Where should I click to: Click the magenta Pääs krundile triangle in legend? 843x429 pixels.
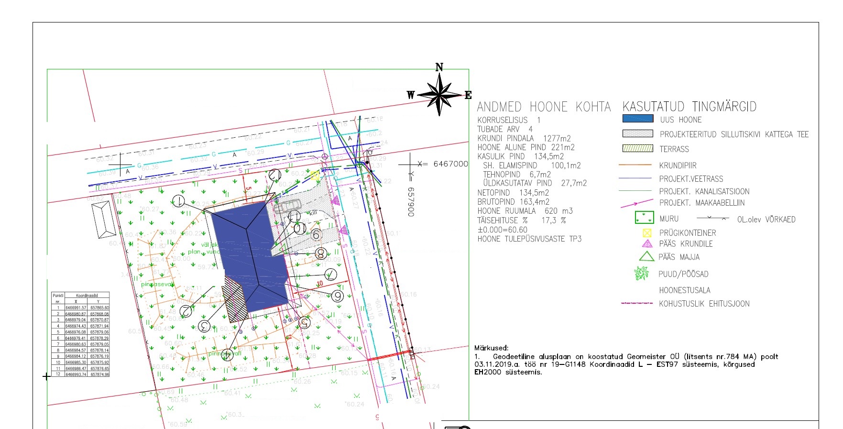click(x=647, y=243)
